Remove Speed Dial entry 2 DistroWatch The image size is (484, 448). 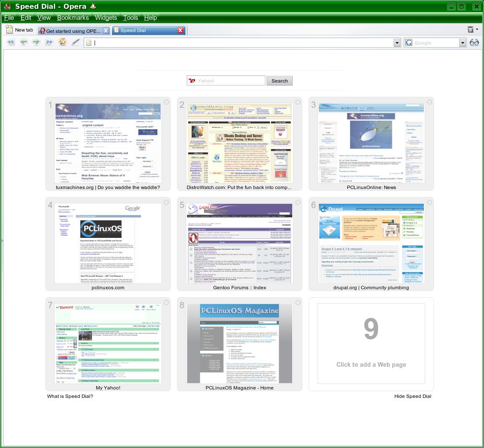point(298,102)
